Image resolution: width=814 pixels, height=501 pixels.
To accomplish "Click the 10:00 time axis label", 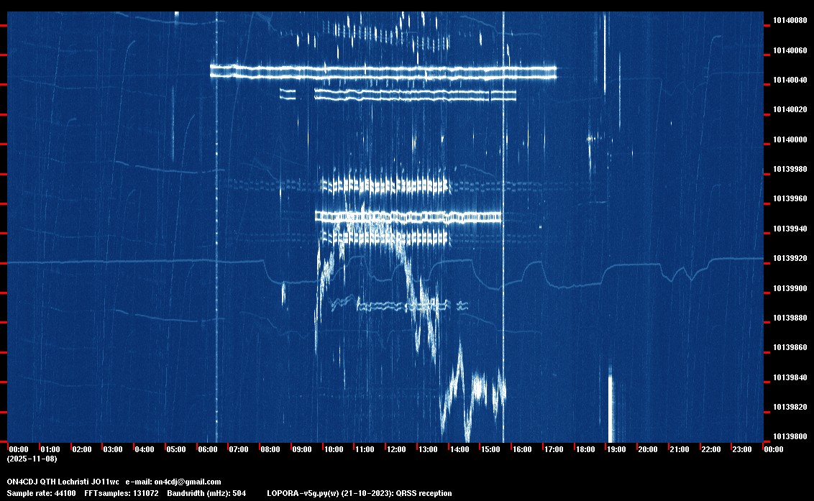I will click(334, 449).
